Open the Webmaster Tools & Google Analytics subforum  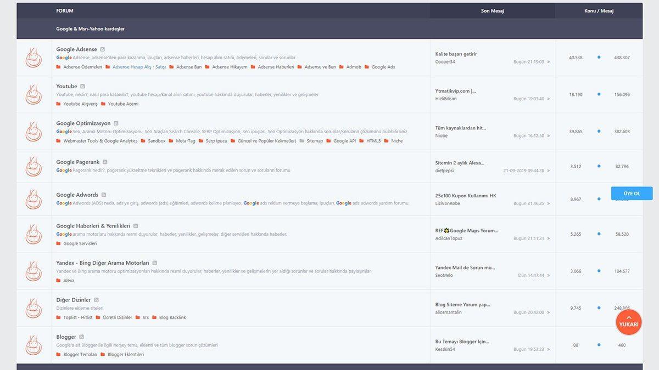coord(100,141)
